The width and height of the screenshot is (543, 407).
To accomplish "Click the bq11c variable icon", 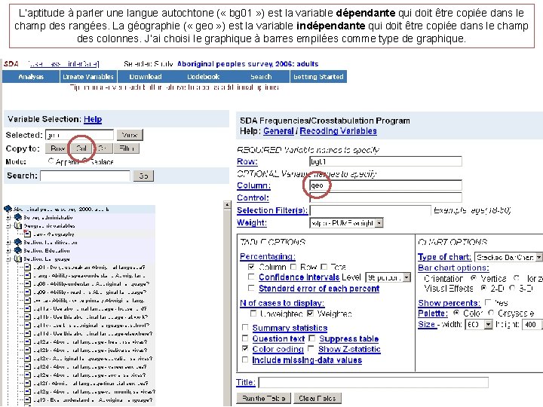I will [x=28, y=325].
